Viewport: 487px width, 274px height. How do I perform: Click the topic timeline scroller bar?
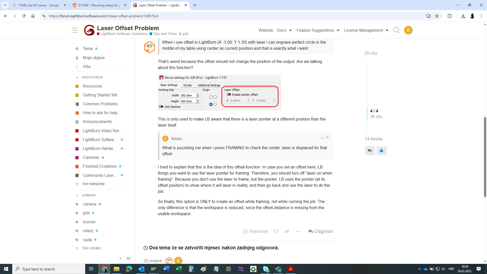(367, 114)
